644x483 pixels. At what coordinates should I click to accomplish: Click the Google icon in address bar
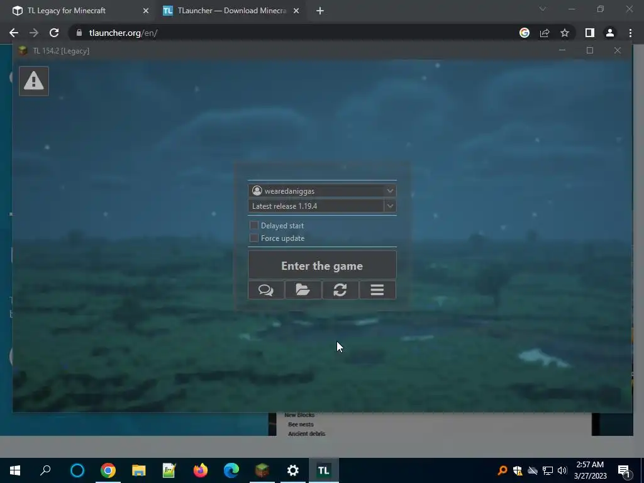pos(525,33)
